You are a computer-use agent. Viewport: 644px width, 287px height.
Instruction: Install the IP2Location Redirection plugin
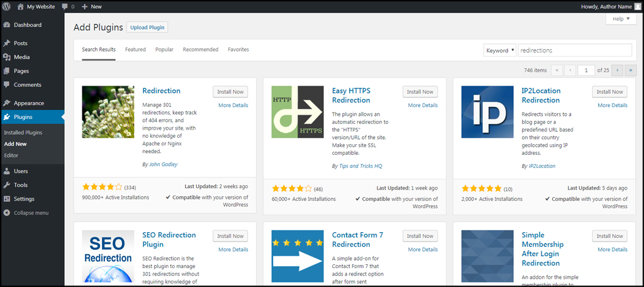point(610,92)
